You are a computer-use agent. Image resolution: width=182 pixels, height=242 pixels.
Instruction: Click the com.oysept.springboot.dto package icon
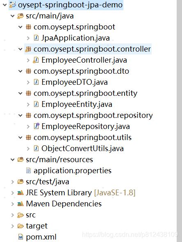28,71
